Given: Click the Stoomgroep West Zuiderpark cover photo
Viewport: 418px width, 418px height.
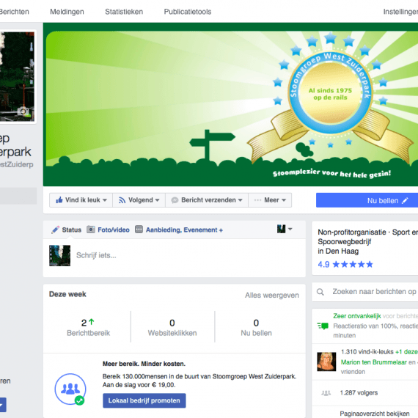Looking at the screenshot, I should click(x=230, y=104).
